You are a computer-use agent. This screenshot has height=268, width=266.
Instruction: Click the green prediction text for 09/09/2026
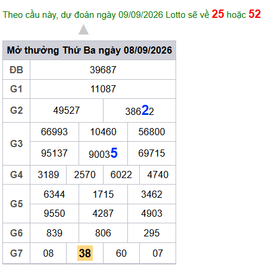coord(106,15)
